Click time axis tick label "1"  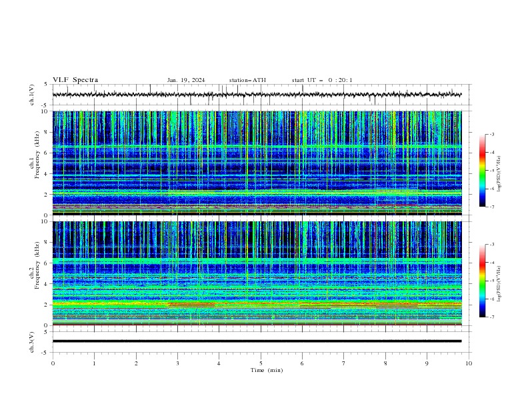click(x=94, y=363)
